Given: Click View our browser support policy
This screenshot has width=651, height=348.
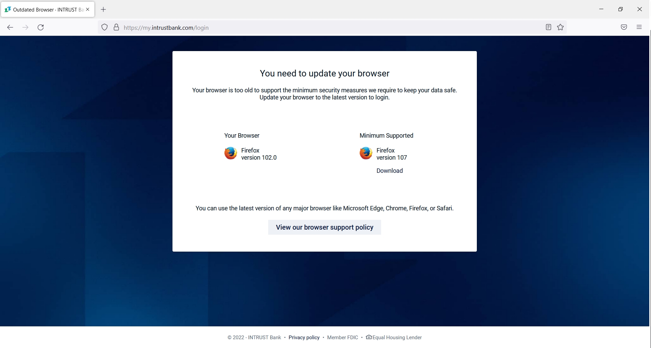Looking at the screenshot, I should click(324, 227).
